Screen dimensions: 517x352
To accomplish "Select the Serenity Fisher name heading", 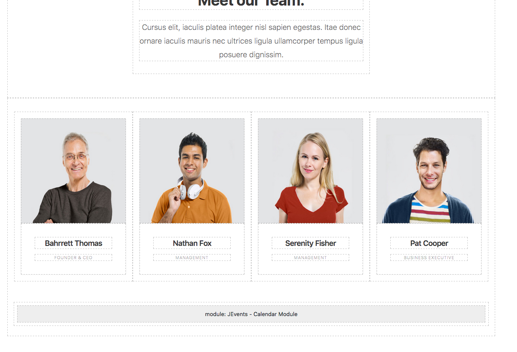I will (310, 243).
